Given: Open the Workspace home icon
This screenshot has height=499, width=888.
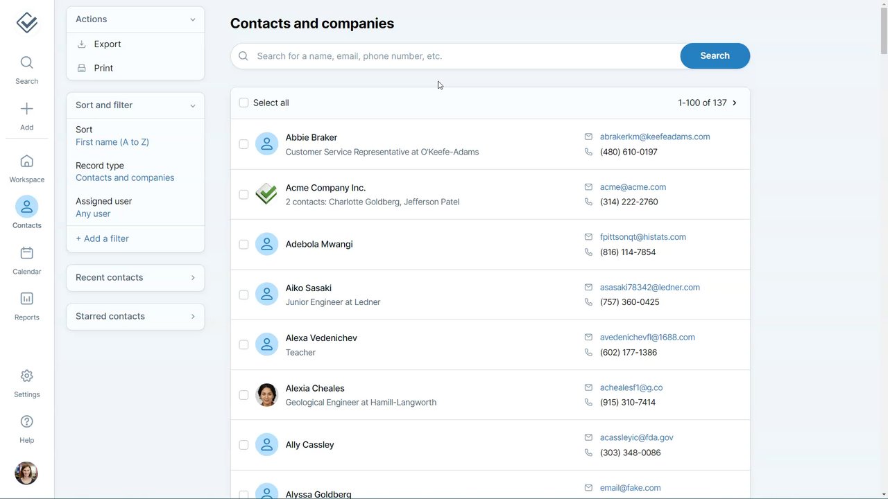Looking at the screenshot, I should coord(26,161).
